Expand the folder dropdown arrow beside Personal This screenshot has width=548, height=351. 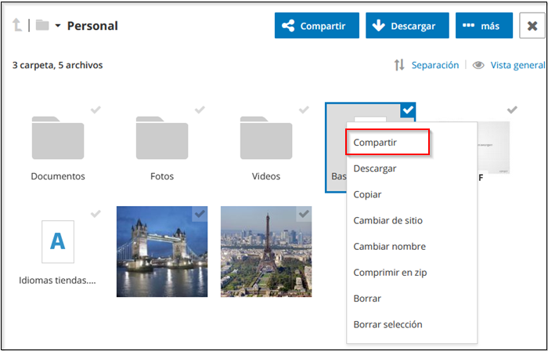point(58,27)
